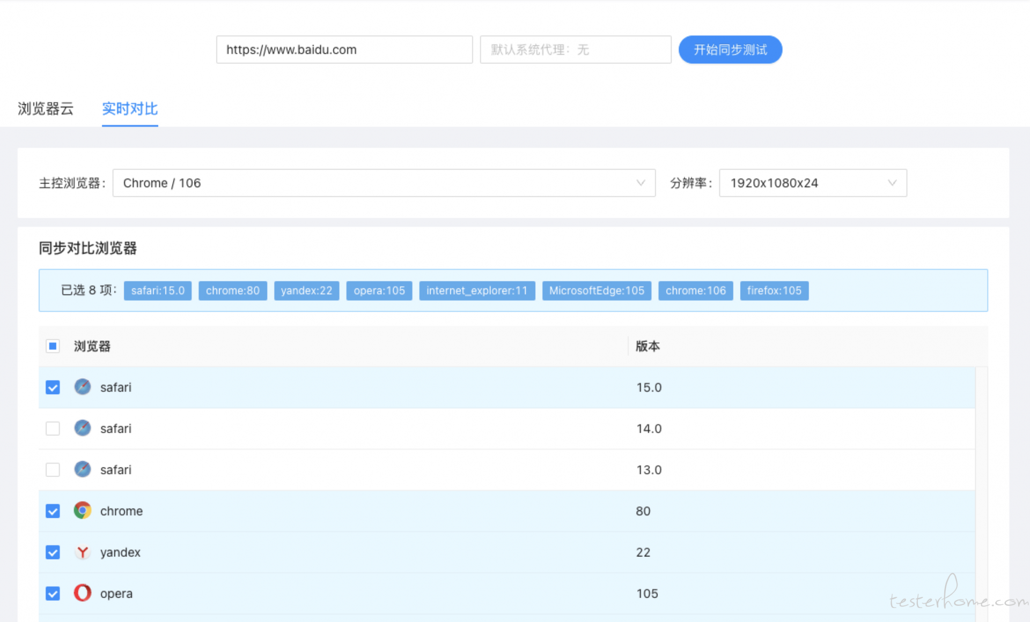Click the opera:105 selected tag
Image resolution: width=1030 pixels, height=622 pixels.
379,290
